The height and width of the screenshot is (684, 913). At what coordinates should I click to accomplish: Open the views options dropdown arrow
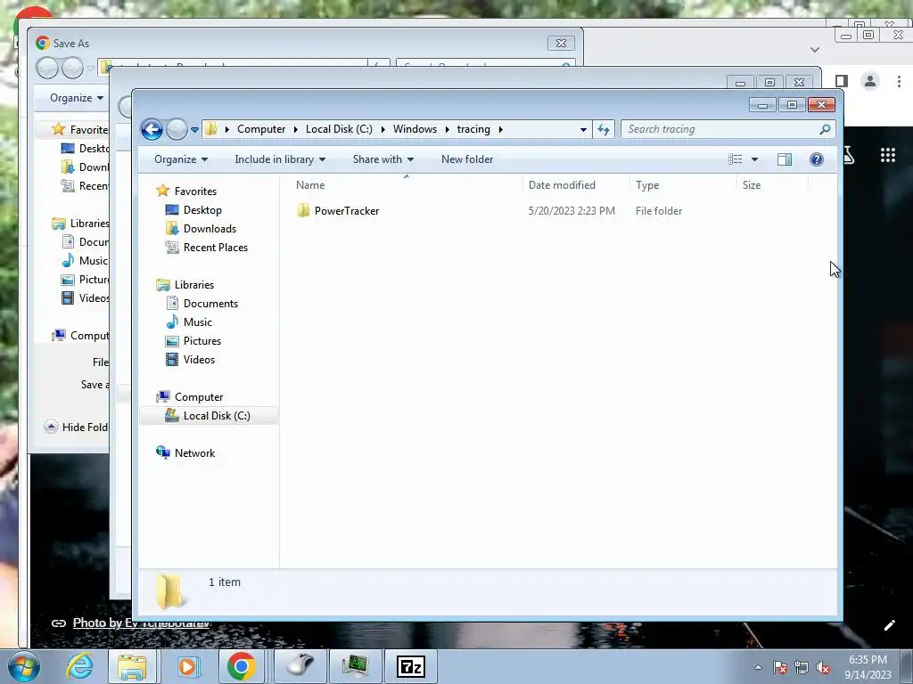754,159
